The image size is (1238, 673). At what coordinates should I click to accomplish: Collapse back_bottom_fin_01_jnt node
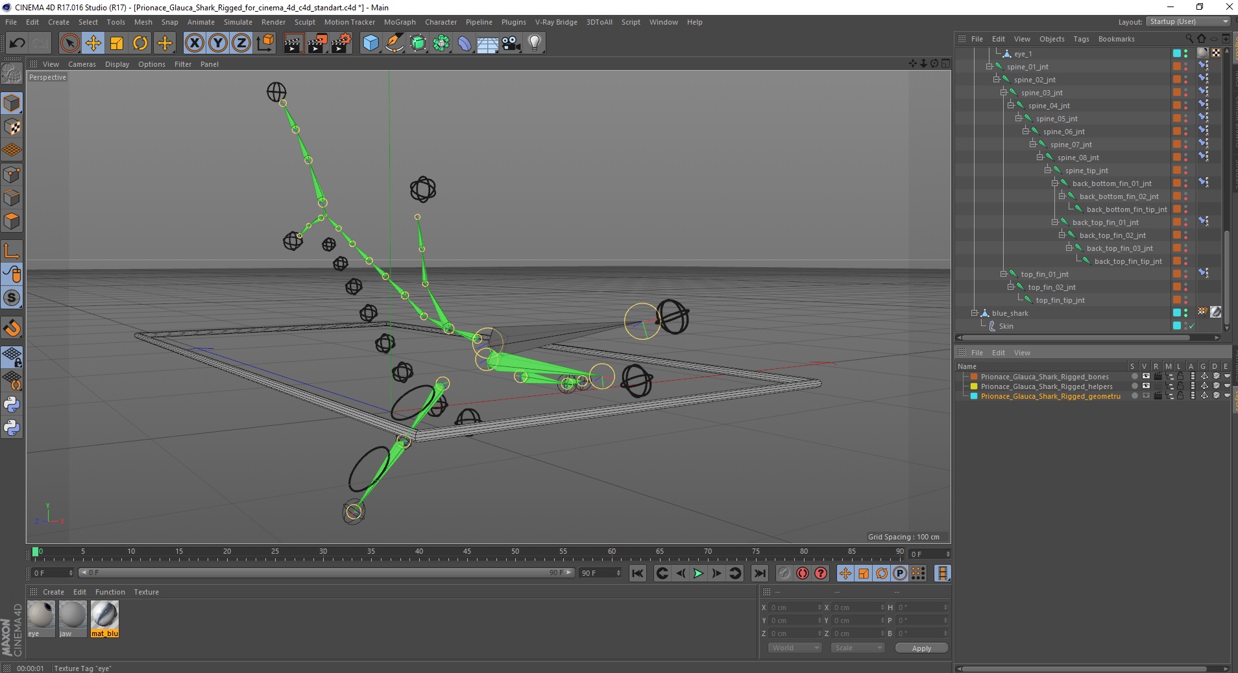click(1055, 183)
